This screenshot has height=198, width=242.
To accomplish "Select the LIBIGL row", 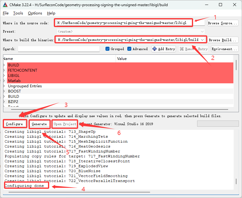I will (118, 76).
